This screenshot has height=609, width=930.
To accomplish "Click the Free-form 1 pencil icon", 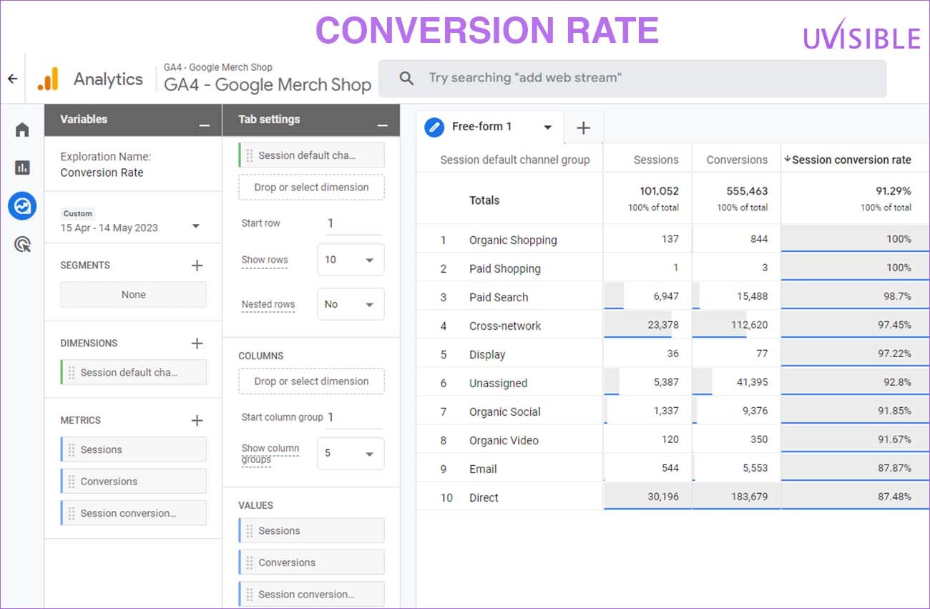I will 434,127.
